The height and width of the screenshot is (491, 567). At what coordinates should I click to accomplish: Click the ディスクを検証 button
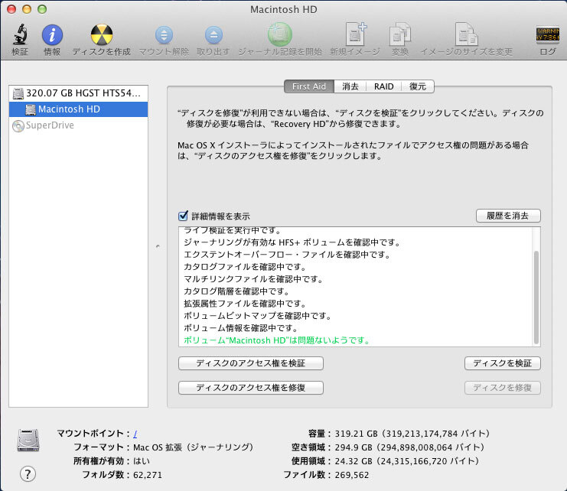[502, 363]
